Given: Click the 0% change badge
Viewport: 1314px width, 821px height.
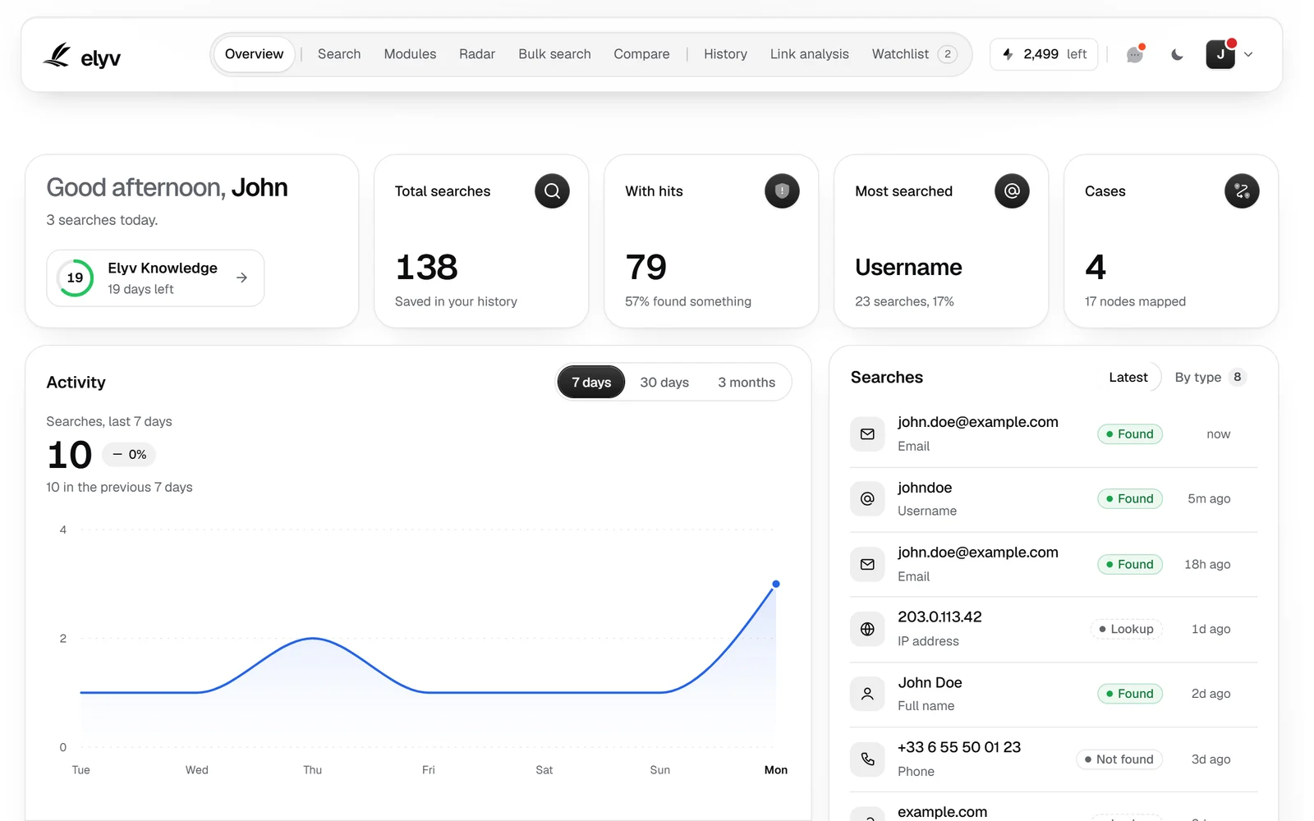Looking at the screenshot, I should (129, 454).
